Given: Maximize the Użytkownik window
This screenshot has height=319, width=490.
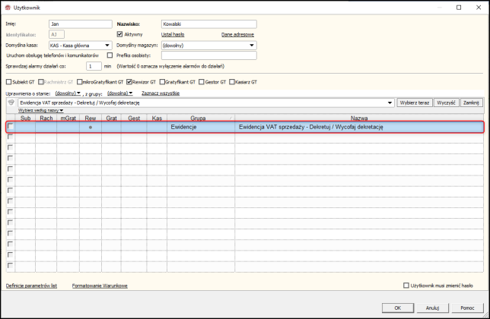Looking at the screenshot, I should 459,8.
